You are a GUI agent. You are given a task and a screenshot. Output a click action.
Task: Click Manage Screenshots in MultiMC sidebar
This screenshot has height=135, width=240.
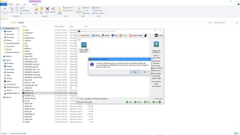[157, 68]
